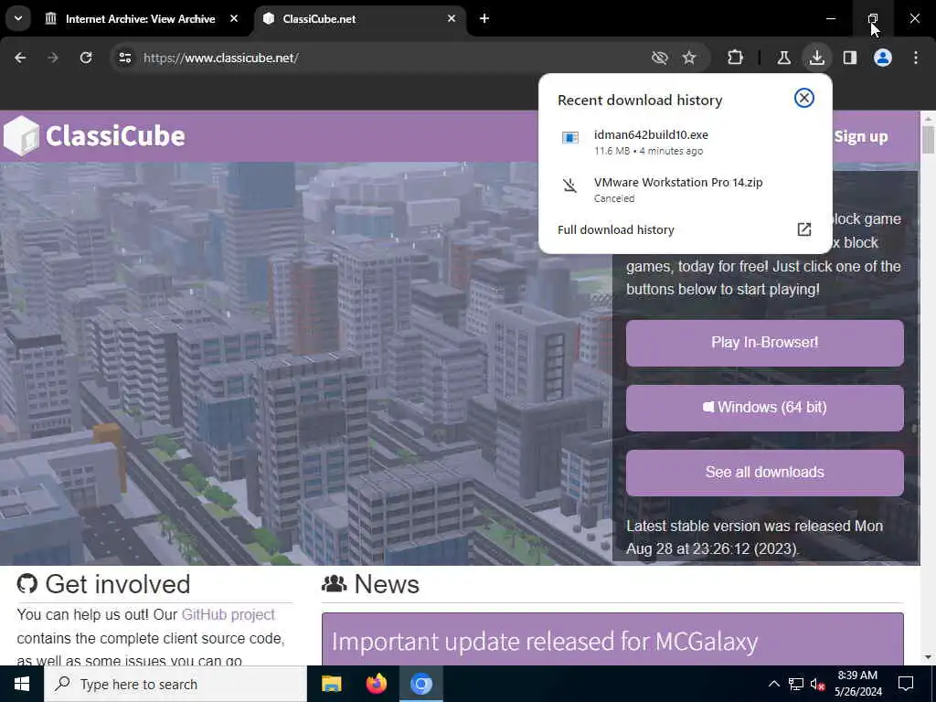Go to ClassiCube home via title text
936x702 pixels.
tap(115, 136)
